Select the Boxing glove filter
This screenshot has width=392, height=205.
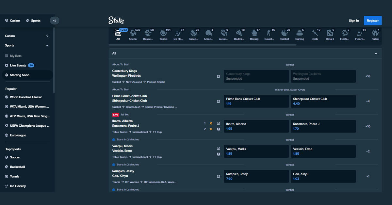coord(254,33)
